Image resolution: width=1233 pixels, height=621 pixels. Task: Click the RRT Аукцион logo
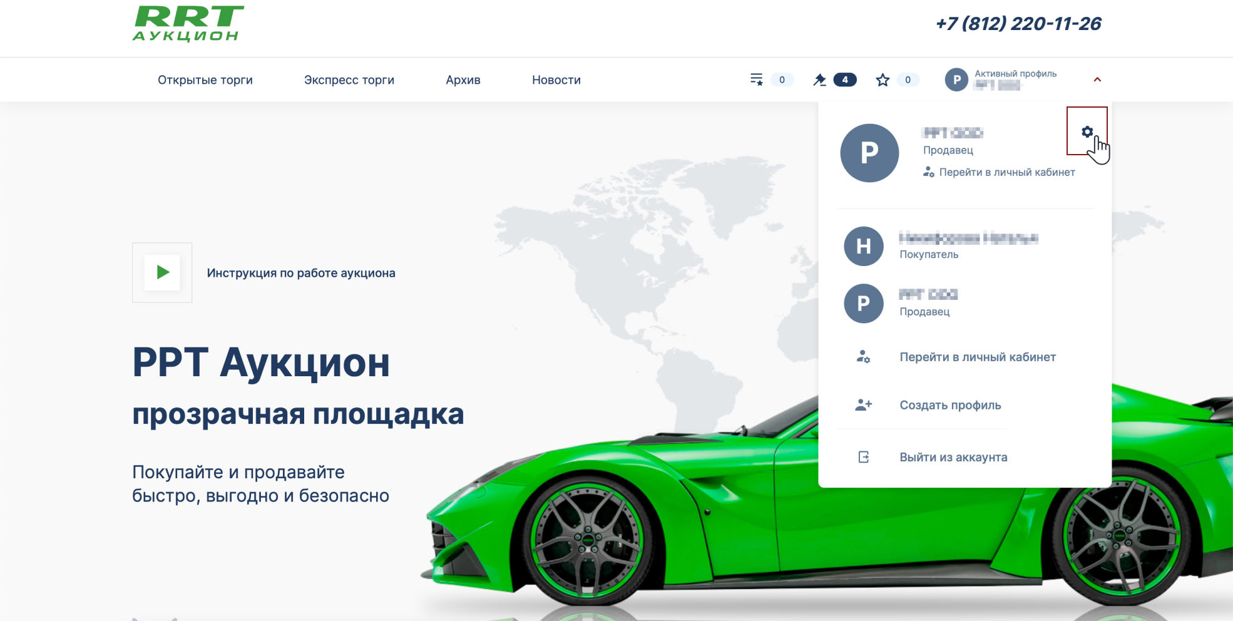click(188, 24)
